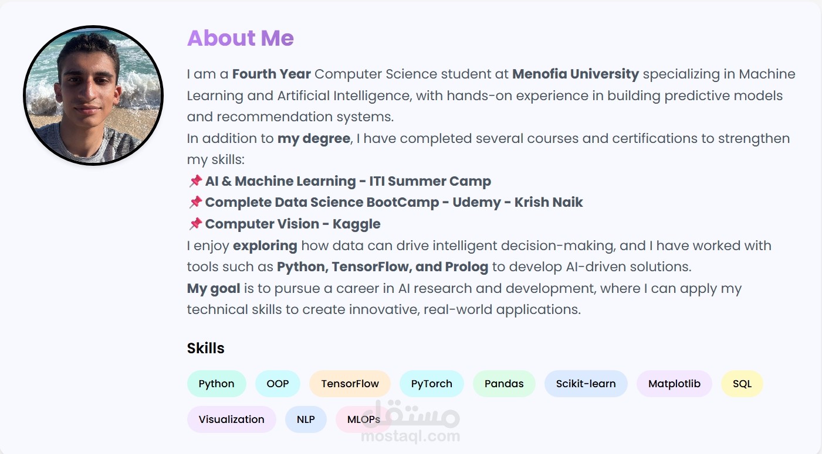Select the Python skill tag
The height and width of the screenshot is (454, 822).
217,384
